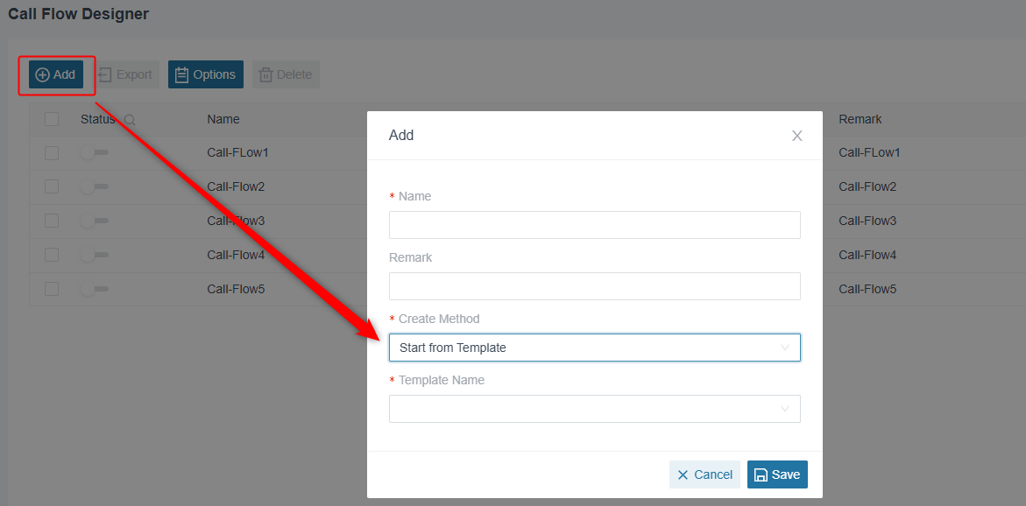This screenshot has height=506, width=1026.
Task: Save the new call flow
Action: click(777, 474)
